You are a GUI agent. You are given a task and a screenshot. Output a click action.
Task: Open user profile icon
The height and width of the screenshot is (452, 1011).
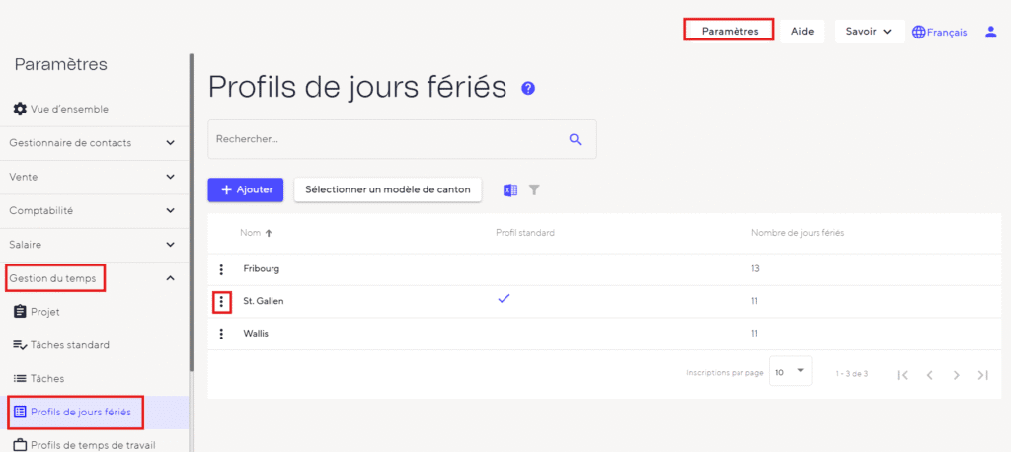(991, 32)
